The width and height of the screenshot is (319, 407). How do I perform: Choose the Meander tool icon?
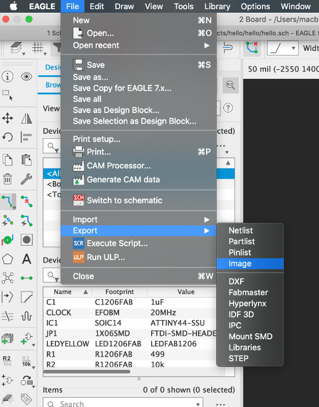[x=26, y=316]
